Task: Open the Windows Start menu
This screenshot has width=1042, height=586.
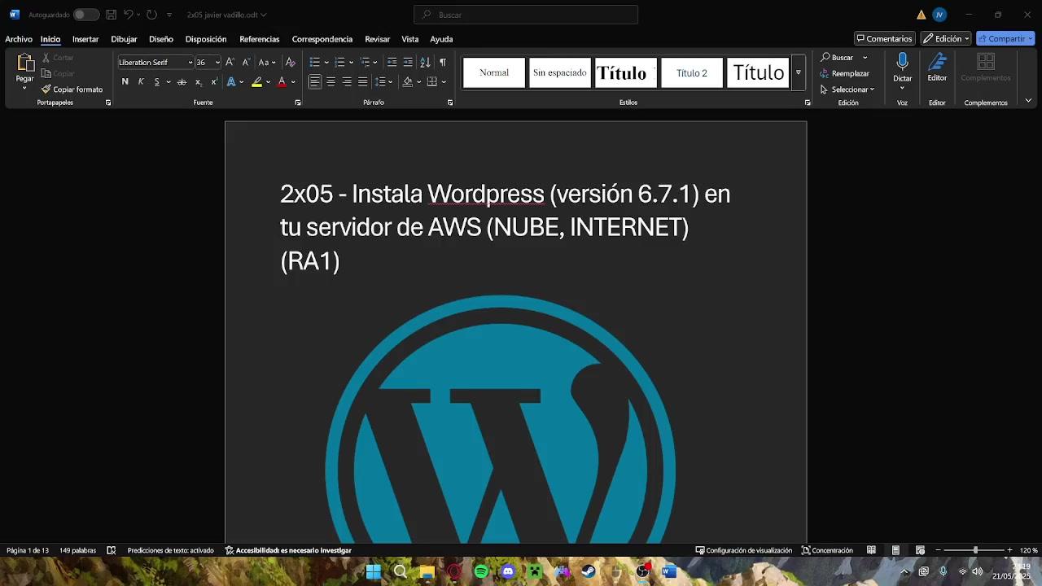Action: pos(374,571)
